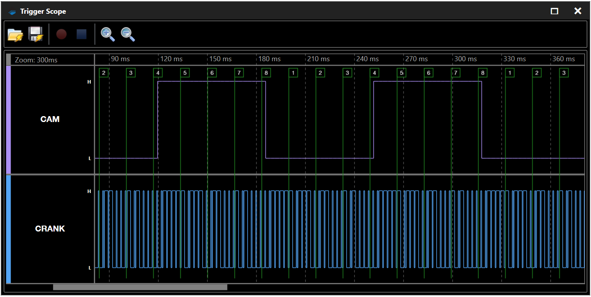Click the Trigger Scope app icon in title bar
Screen dimensions: 591x297
tap(13, 12)
